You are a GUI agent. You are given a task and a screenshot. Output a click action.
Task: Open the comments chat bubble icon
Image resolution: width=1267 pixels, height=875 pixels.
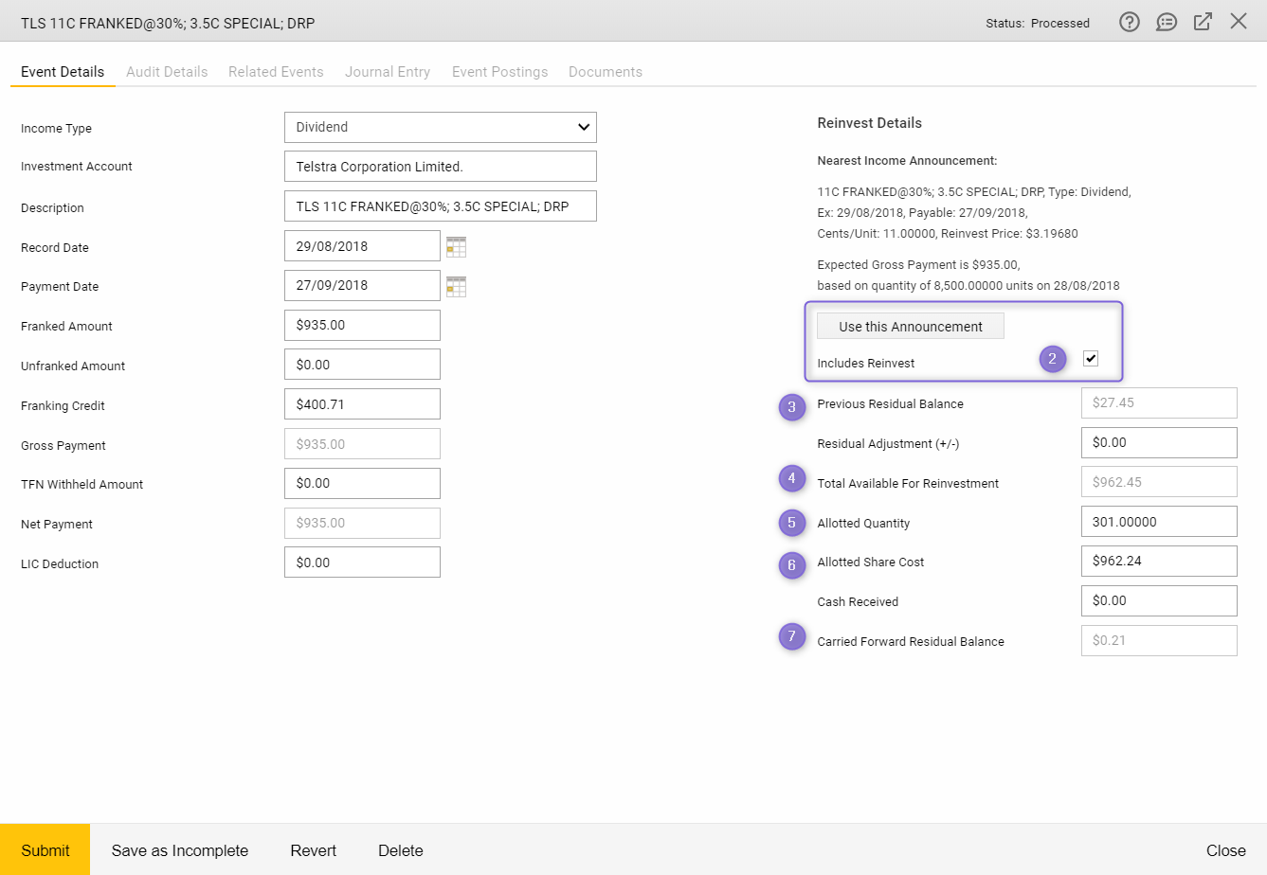tap(1167, 22)
